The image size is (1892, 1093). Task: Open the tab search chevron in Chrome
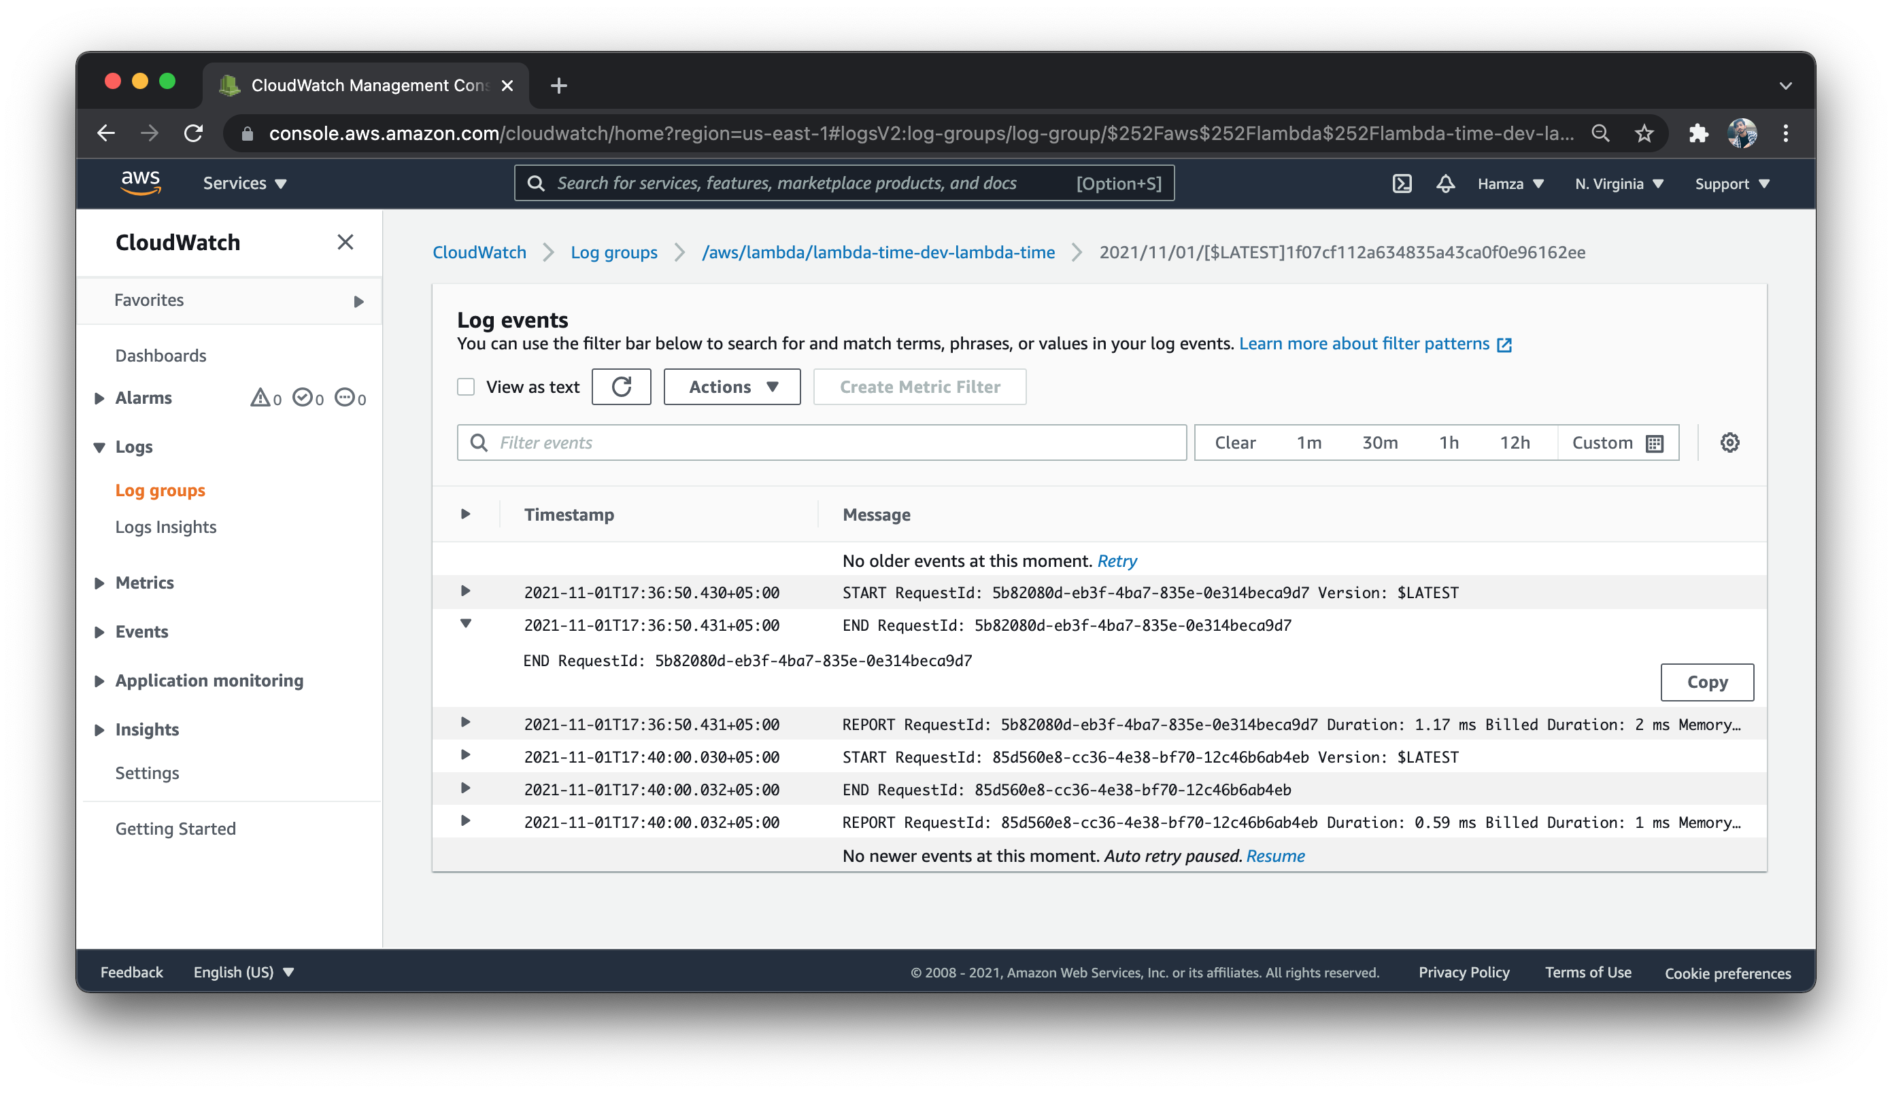click(x=1785, y=86)
